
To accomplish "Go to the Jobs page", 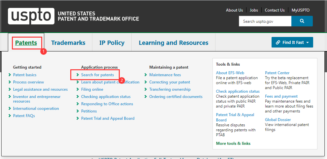I will (254, 10).
